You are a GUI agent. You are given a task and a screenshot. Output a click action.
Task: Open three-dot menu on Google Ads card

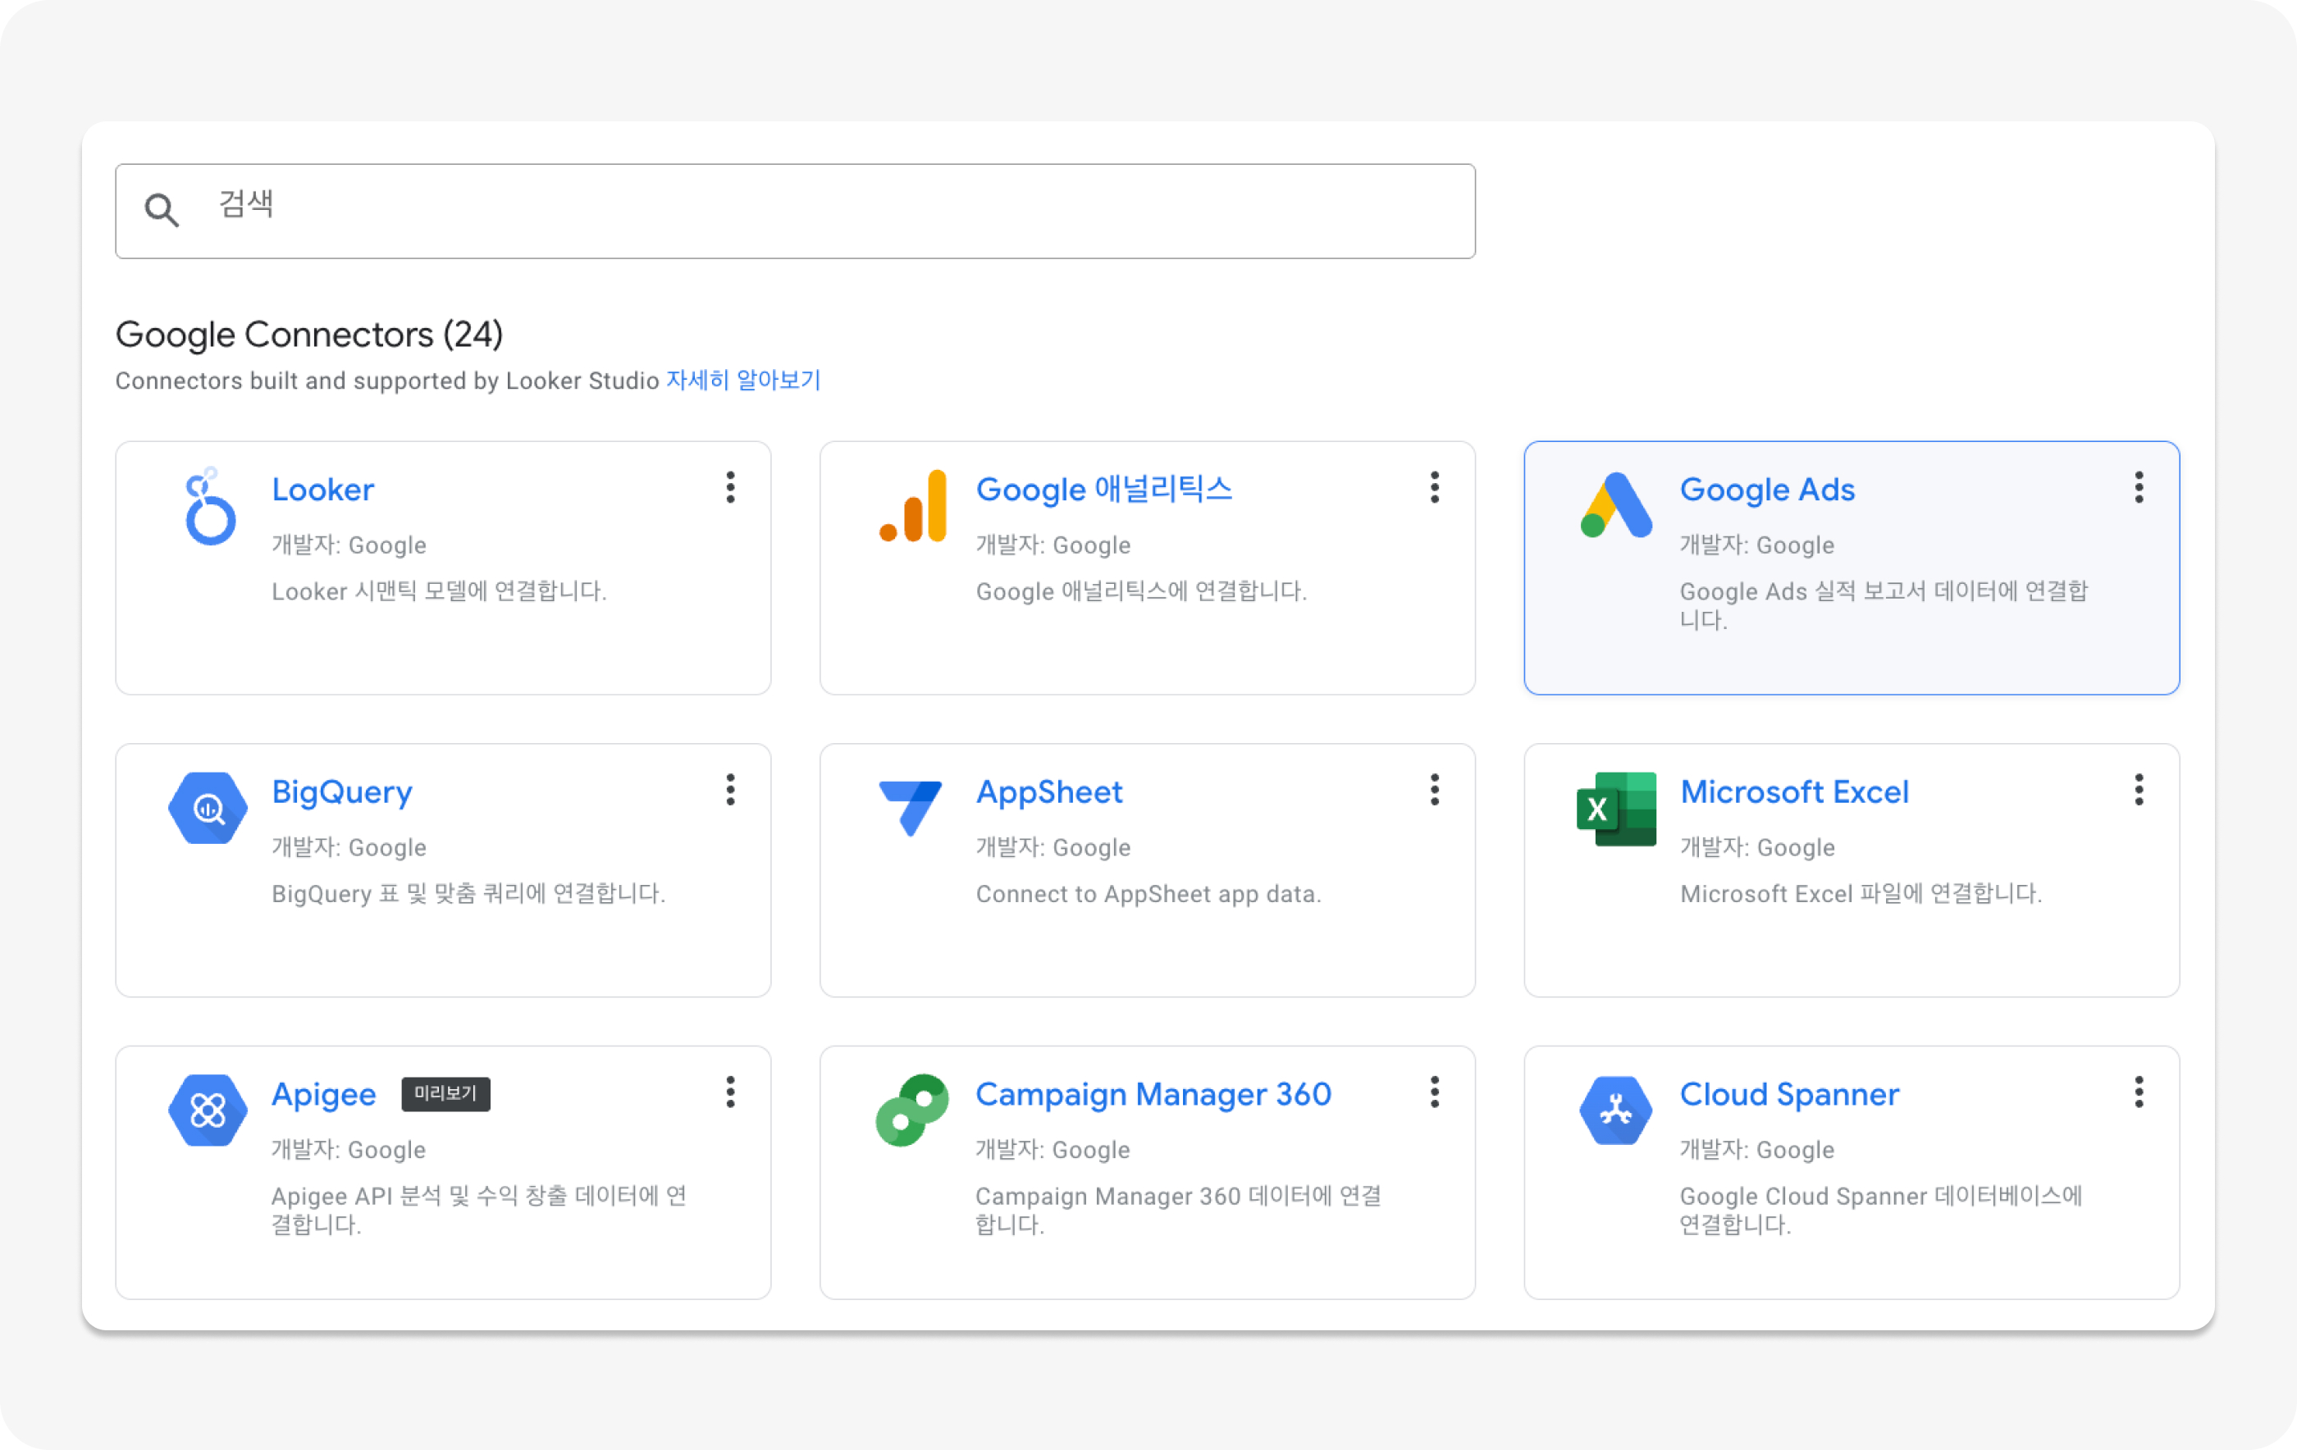coord(2139,487)
